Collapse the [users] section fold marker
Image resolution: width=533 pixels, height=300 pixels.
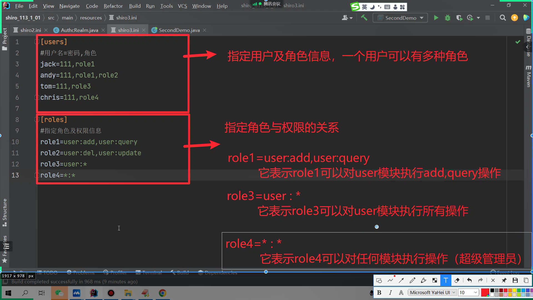36,42
